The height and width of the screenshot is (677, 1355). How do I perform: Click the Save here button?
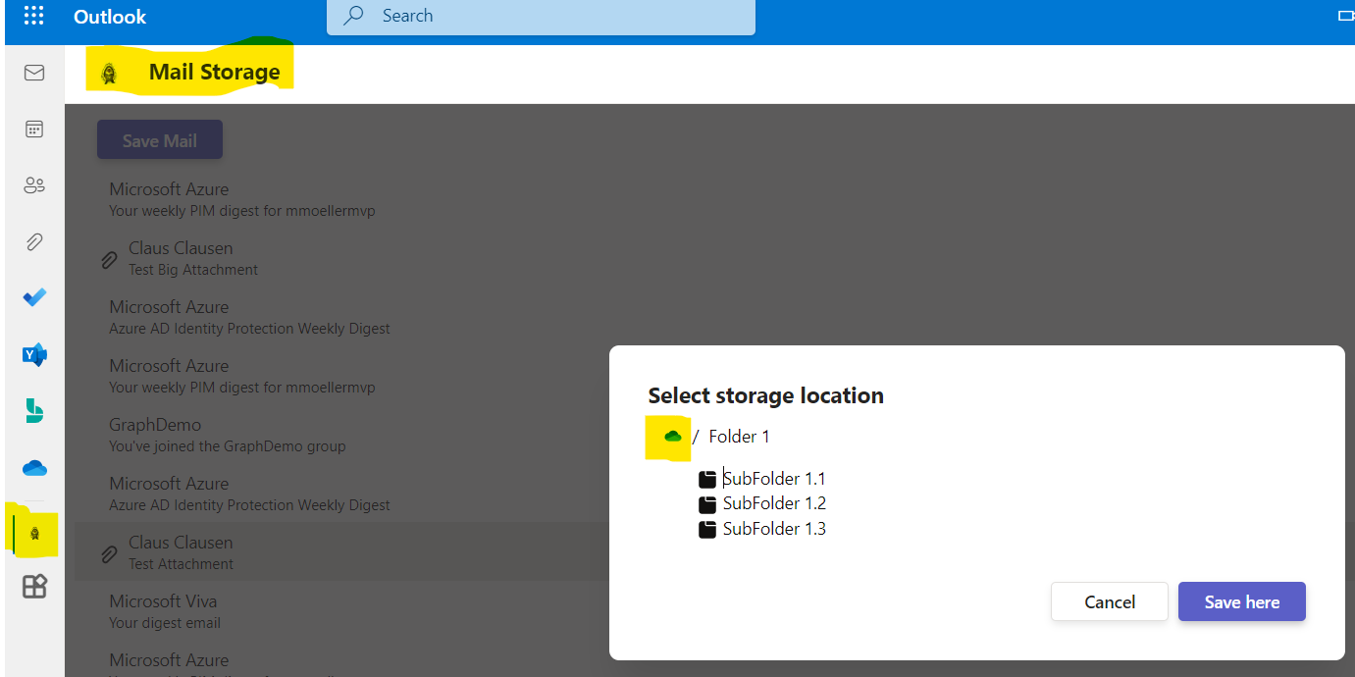pos(1242,601)
